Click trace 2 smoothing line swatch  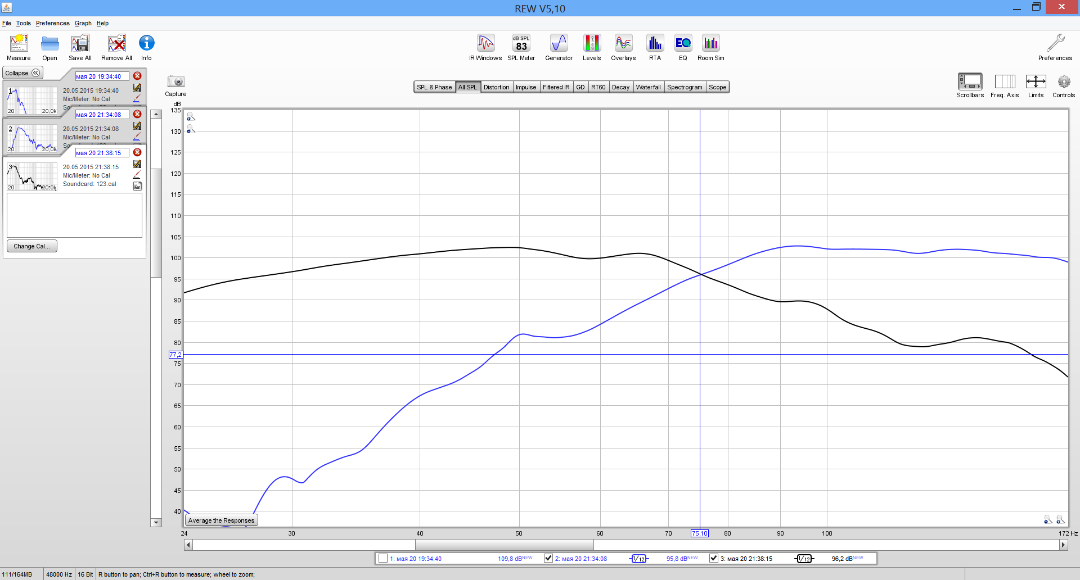639,559
